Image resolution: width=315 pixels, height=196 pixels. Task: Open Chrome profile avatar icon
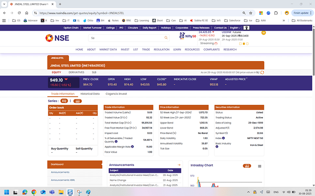pyautogui.click(x=287, y=13)
